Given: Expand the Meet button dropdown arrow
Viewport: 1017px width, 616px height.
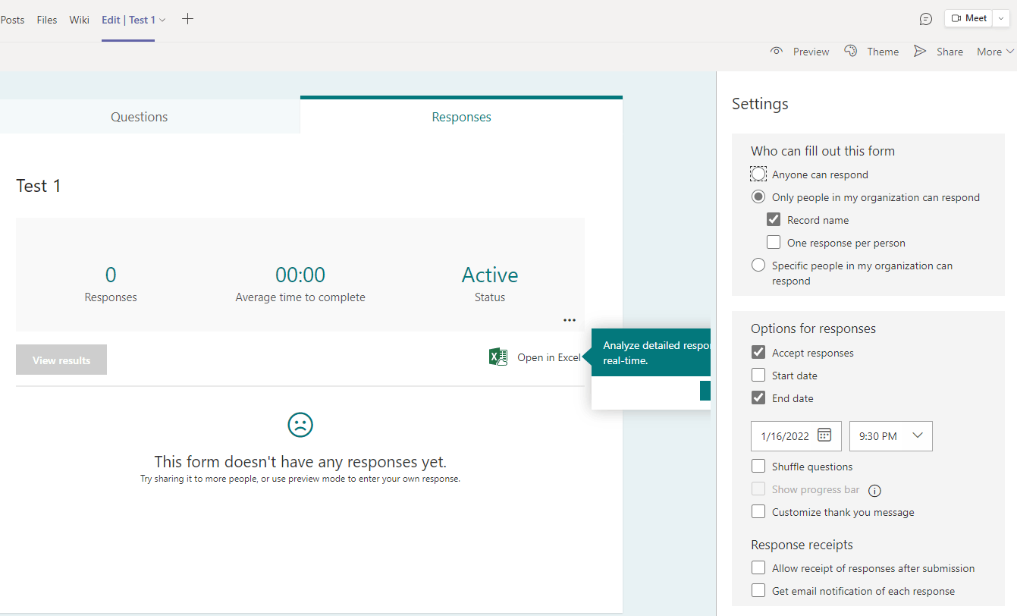Looking at the screenshot, I should click(1002, 19).
